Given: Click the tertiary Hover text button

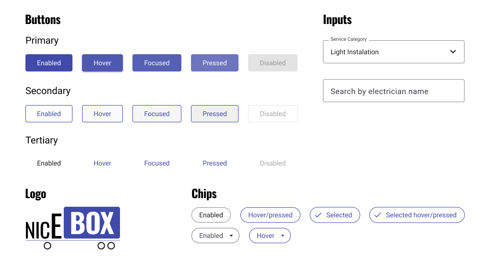Looking at the screenshot, I should pos(102,163).
